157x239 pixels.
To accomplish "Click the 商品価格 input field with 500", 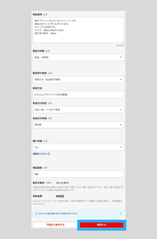I will pyautogui.click(x=78, y=174).
